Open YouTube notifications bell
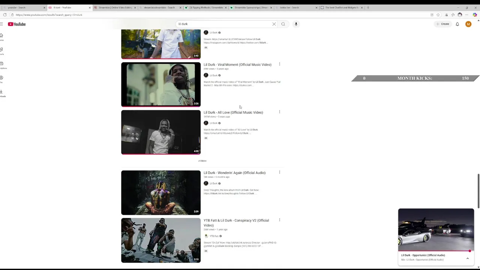The image size is (480, 270). click(x=457, y=24)
